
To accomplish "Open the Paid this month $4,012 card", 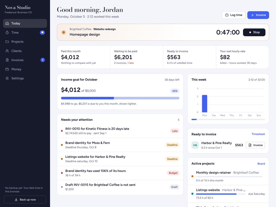I will [x=84, y=57].
